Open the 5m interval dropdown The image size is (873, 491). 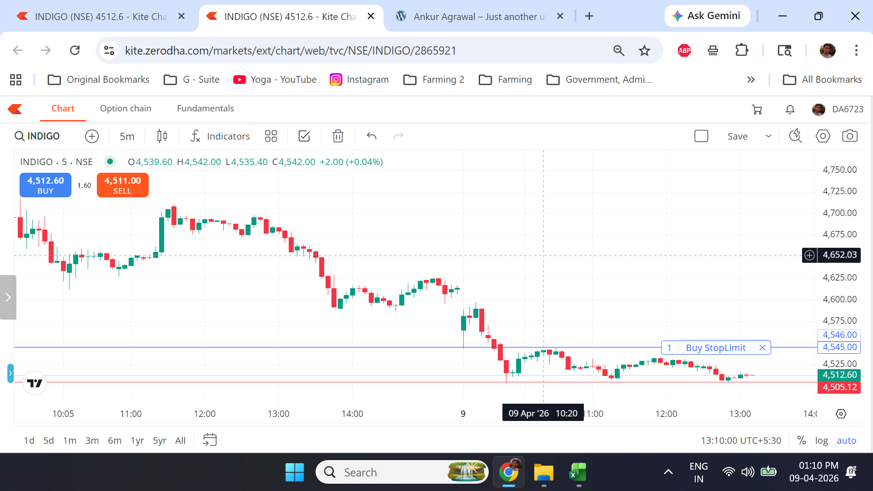point(127,136)
